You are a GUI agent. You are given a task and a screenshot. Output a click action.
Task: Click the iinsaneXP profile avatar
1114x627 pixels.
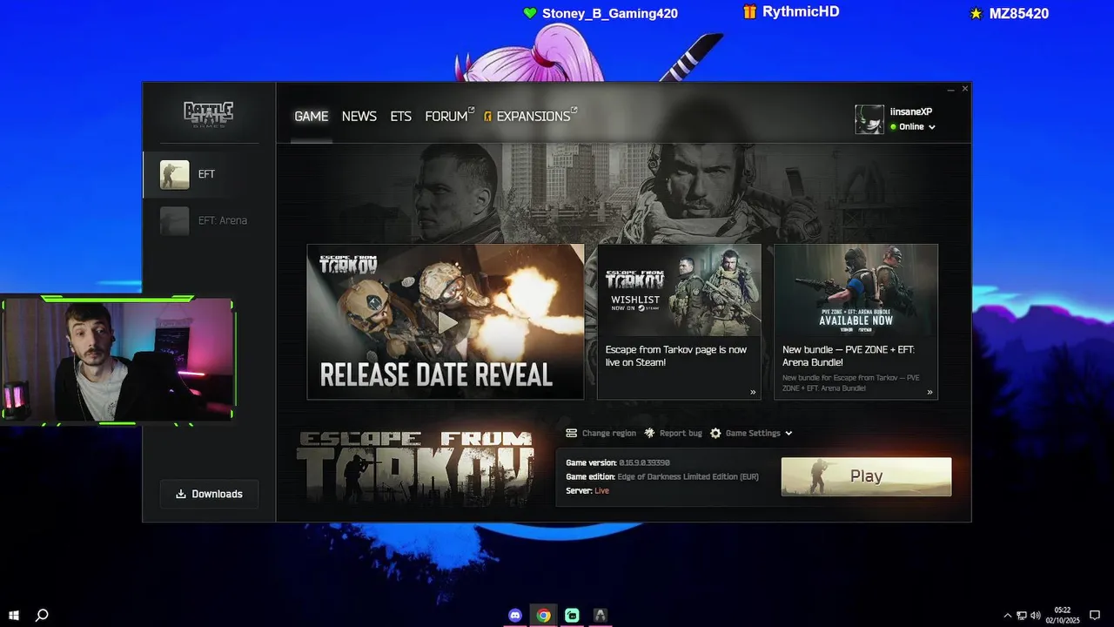click(869, 119)
